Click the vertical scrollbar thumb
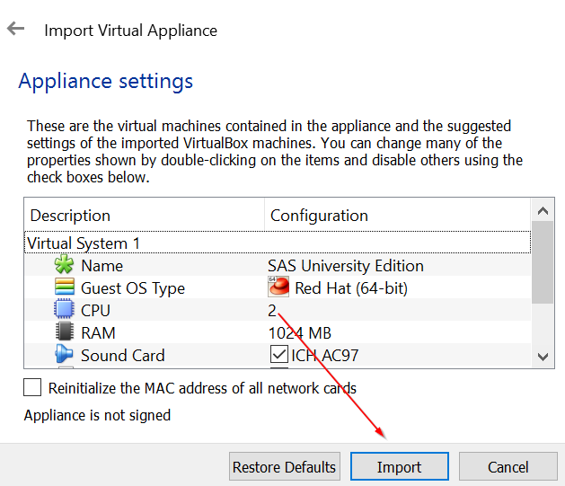565x486 pixels. click(x=543, y=262)
